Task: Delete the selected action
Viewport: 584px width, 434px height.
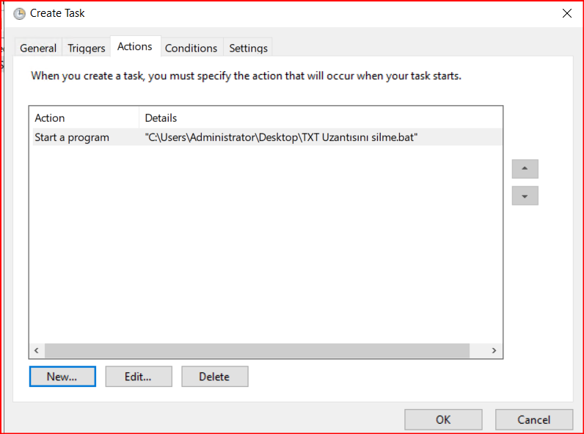Action: (x=214, y=377)
